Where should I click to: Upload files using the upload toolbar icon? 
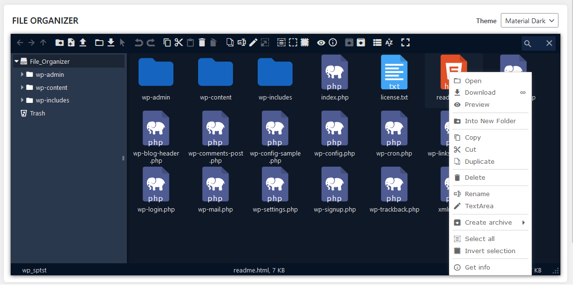pyautogui.click(x=83, y=43)
